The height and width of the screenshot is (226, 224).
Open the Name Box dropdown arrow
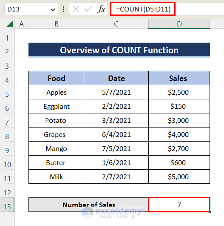(x=53, y=10)
